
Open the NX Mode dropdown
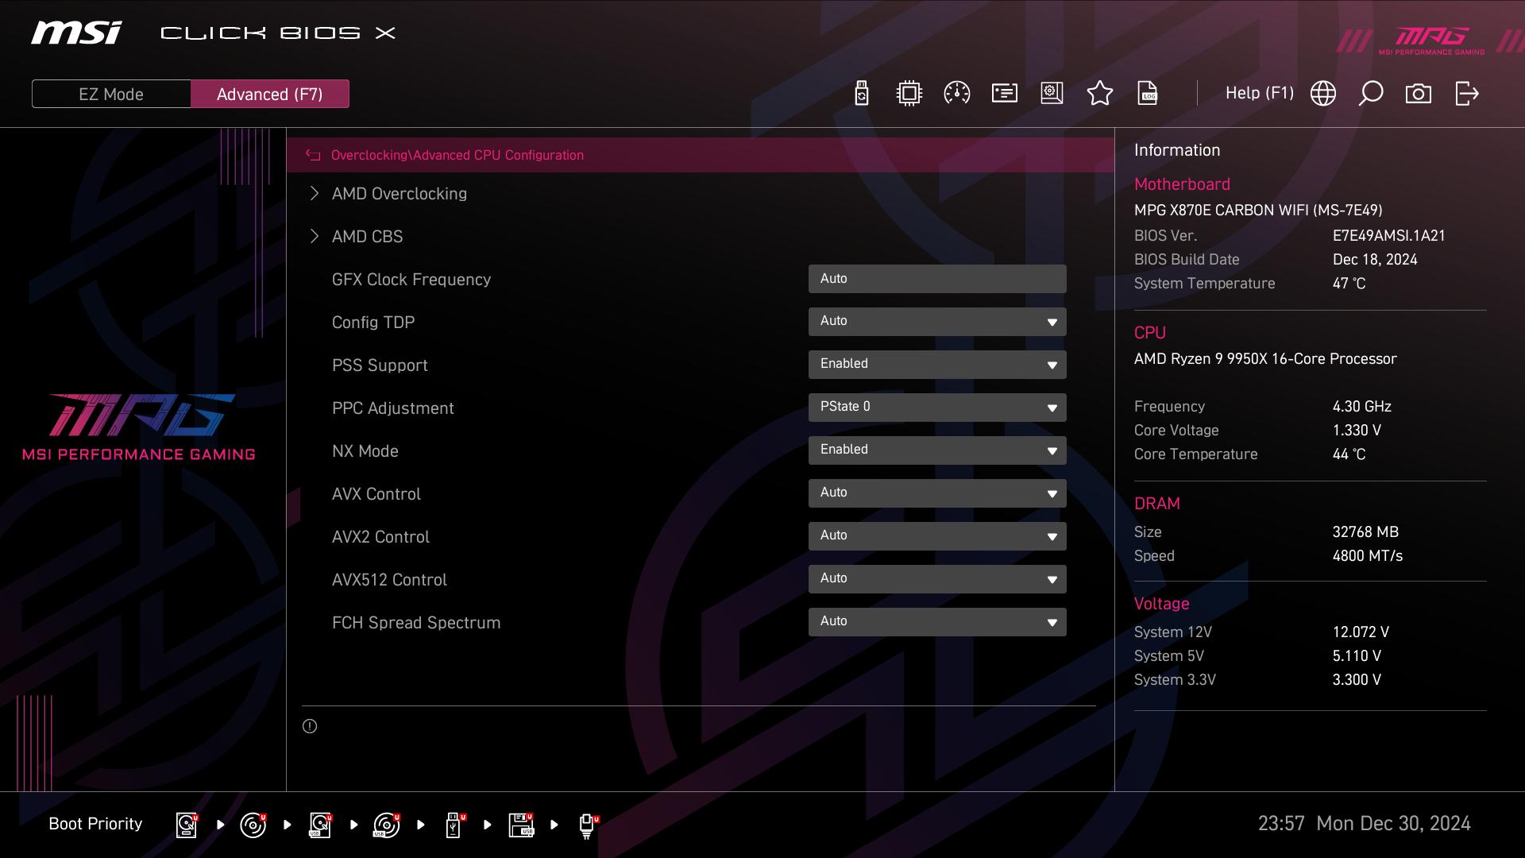937,450
